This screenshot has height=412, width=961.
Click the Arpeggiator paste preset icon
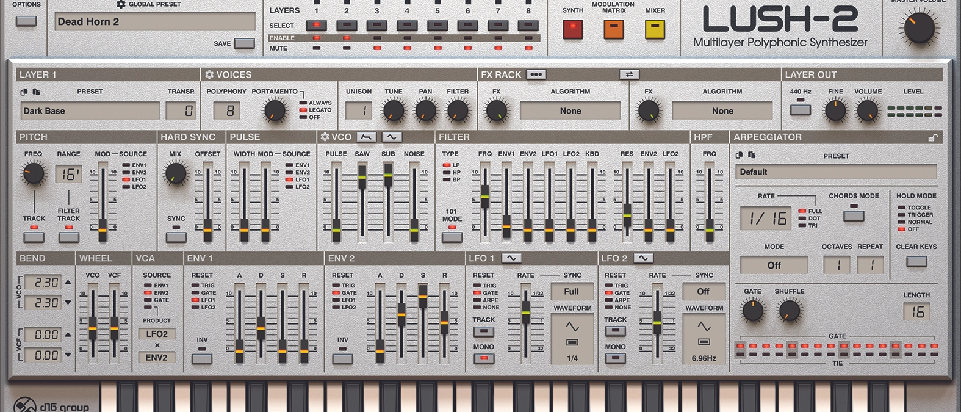coord(751,155)
